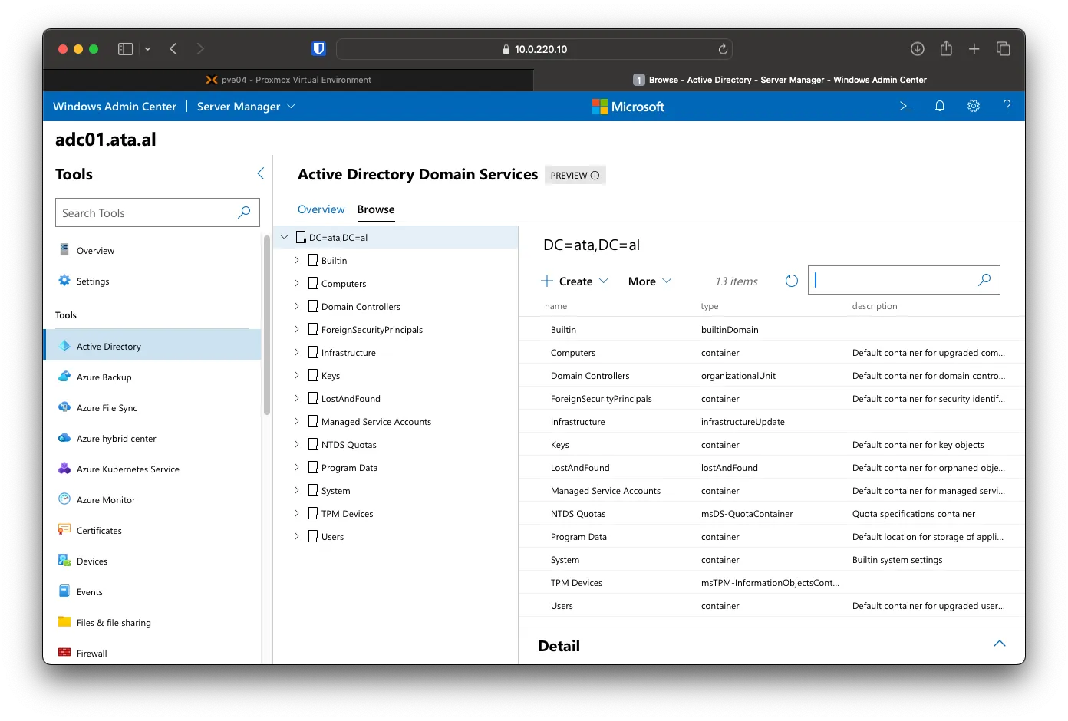Open new Safari tab with plus icon
This screenshot has width=1068, height=721.
point(974,49)
